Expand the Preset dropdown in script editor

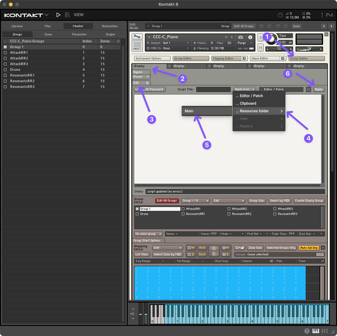pos(141,77)
